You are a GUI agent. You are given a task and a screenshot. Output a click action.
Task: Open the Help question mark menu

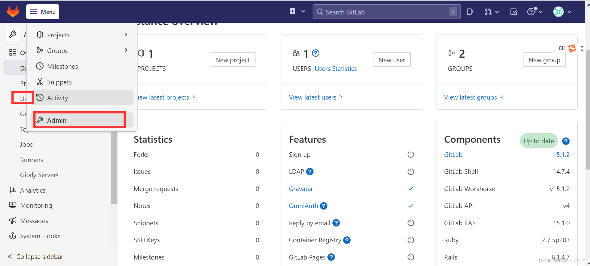coord(531,12)
